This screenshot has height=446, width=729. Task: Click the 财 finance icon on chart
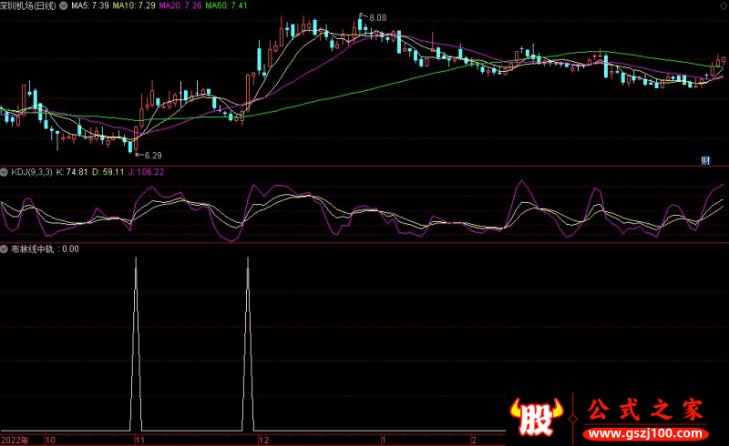coord(705,161)
